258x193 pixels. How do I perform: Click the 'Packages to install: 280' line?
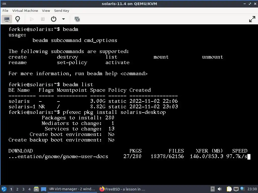point(78,118)
